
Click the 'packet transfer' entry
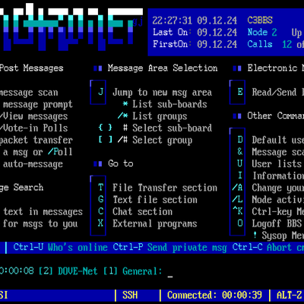[36, 140]
